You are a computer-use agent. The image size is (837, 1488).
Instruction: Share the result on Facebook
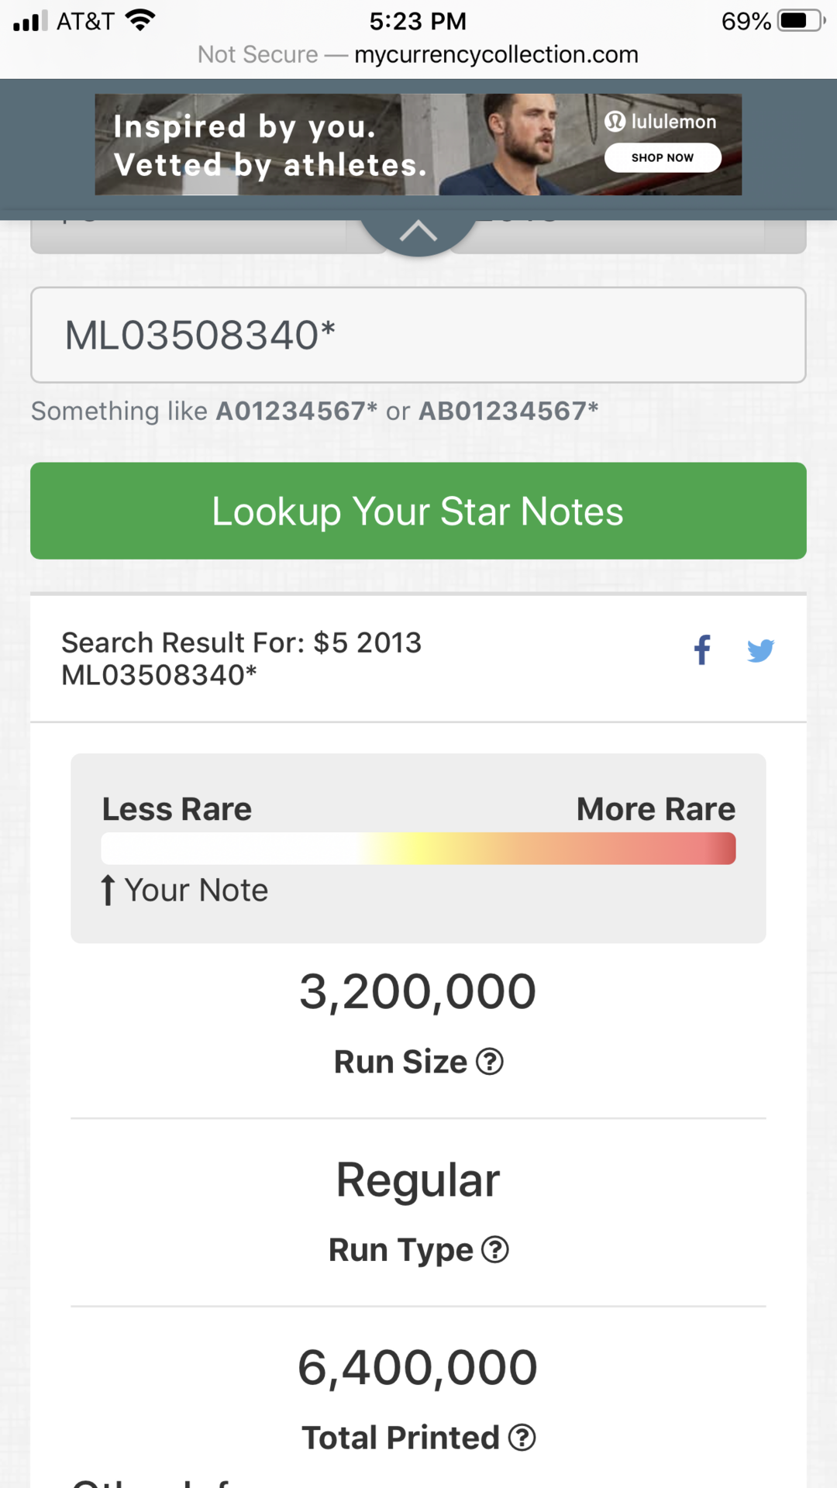(702, 650)
